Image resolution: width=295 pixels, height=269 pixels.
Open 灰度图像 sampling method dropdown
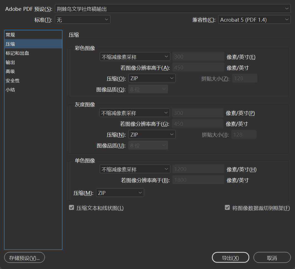(x=135, y=113)
